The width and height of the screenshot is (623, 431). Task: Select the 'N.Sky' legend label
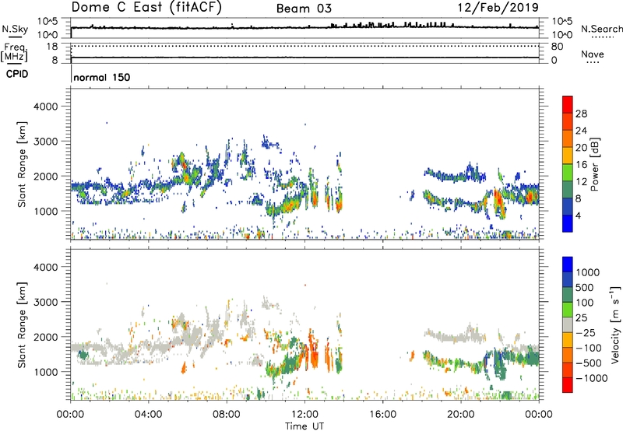pos(15,29)
